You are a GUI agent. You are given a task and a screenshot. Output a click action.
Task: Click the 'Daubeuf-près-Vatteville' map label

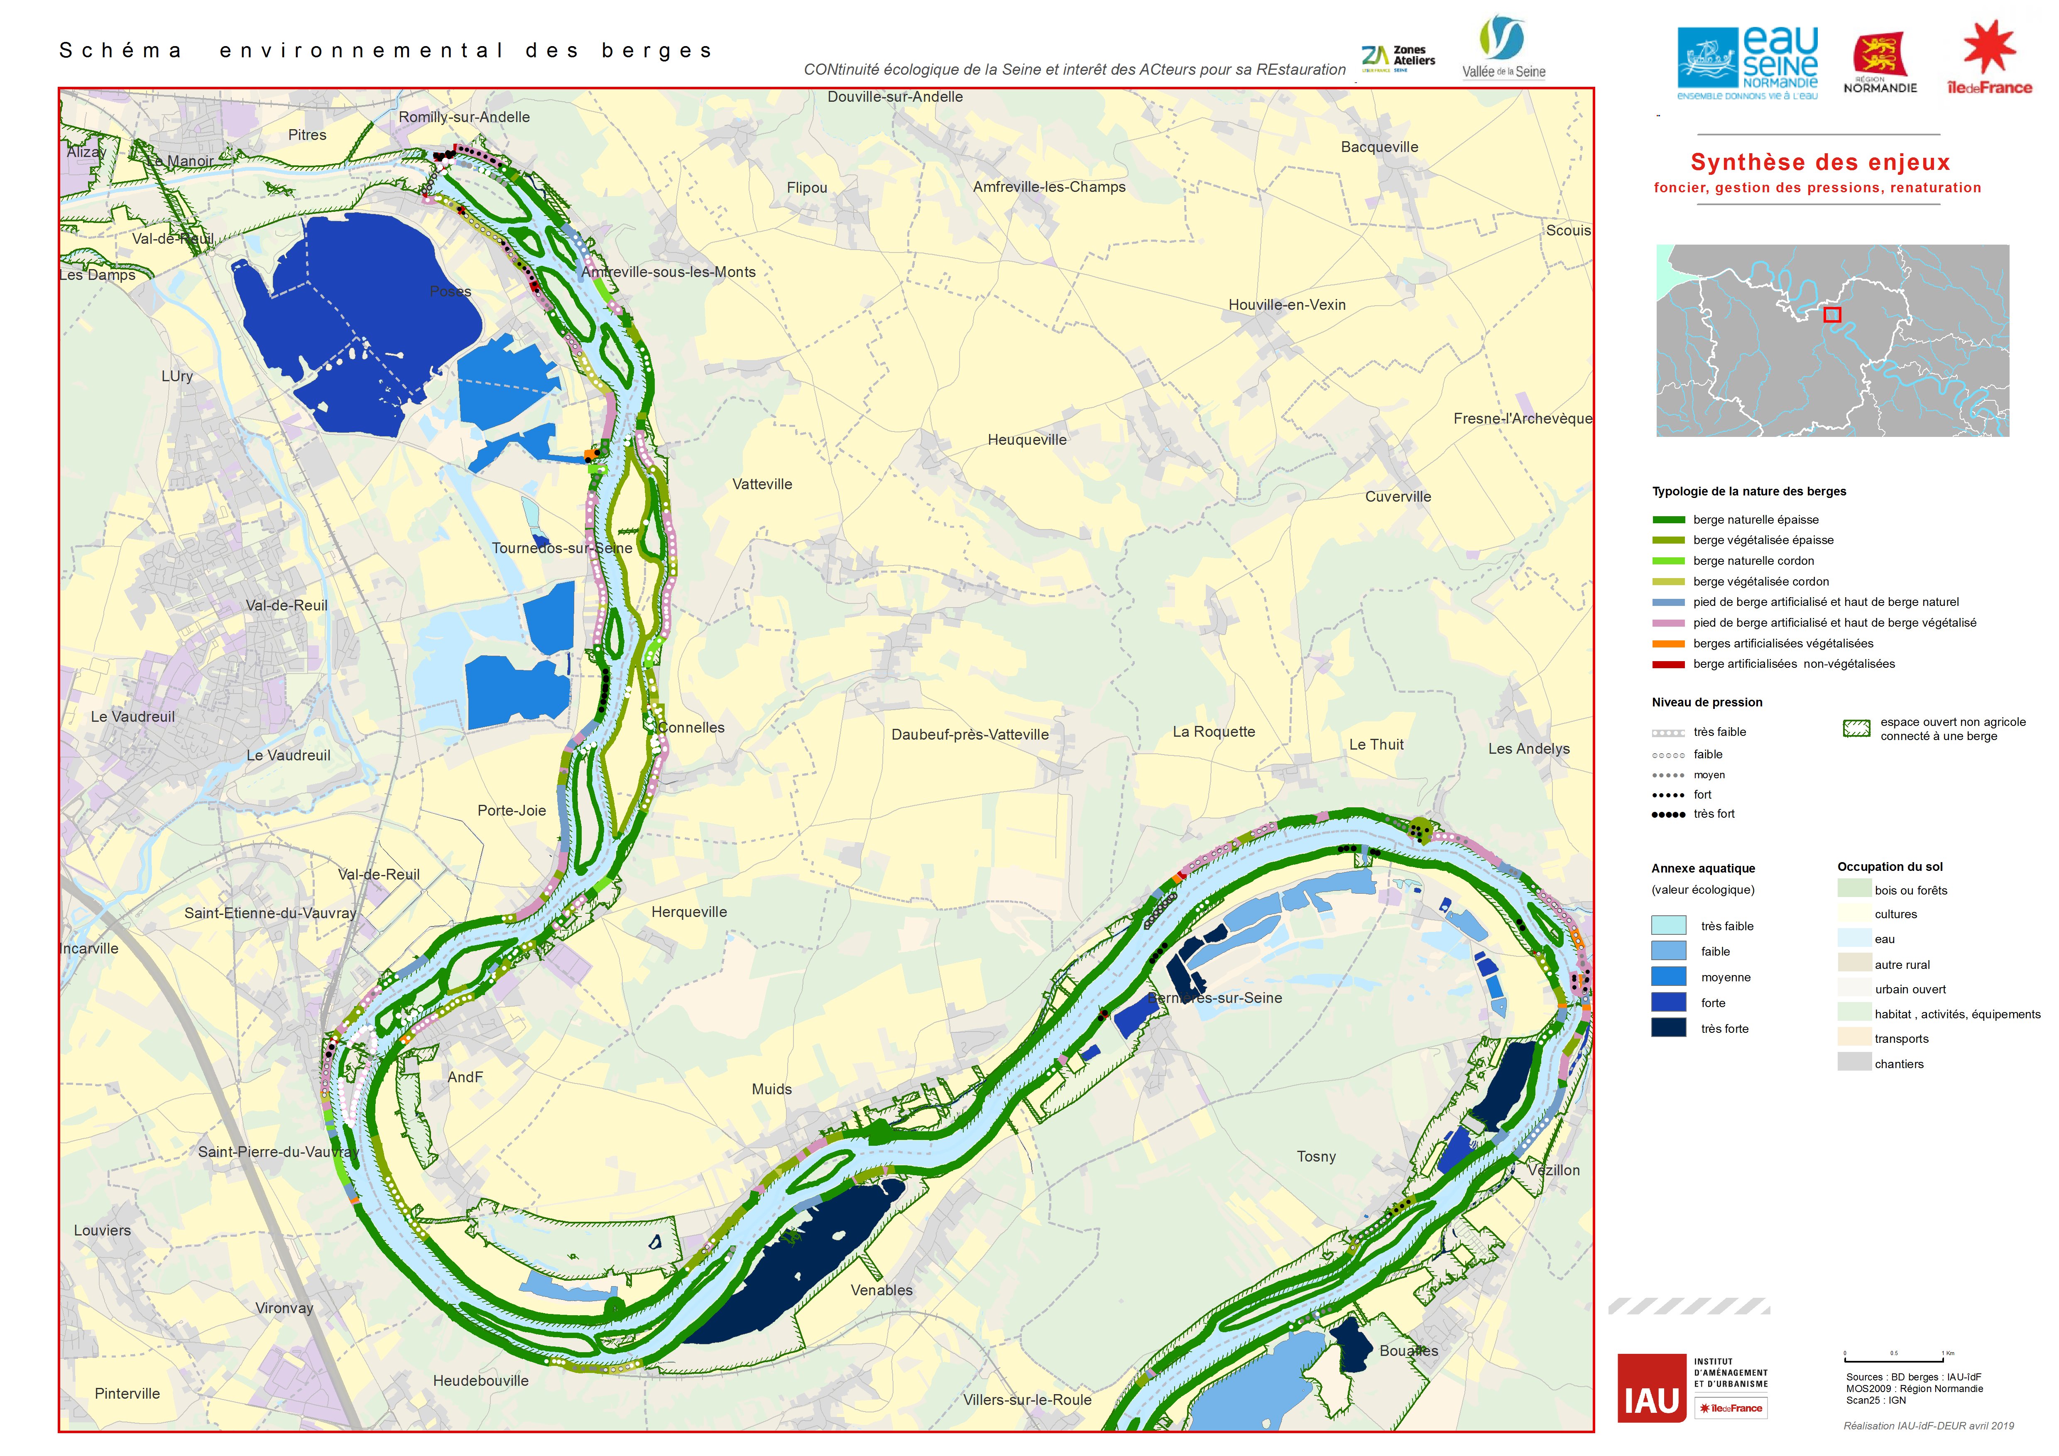[970, 735]
